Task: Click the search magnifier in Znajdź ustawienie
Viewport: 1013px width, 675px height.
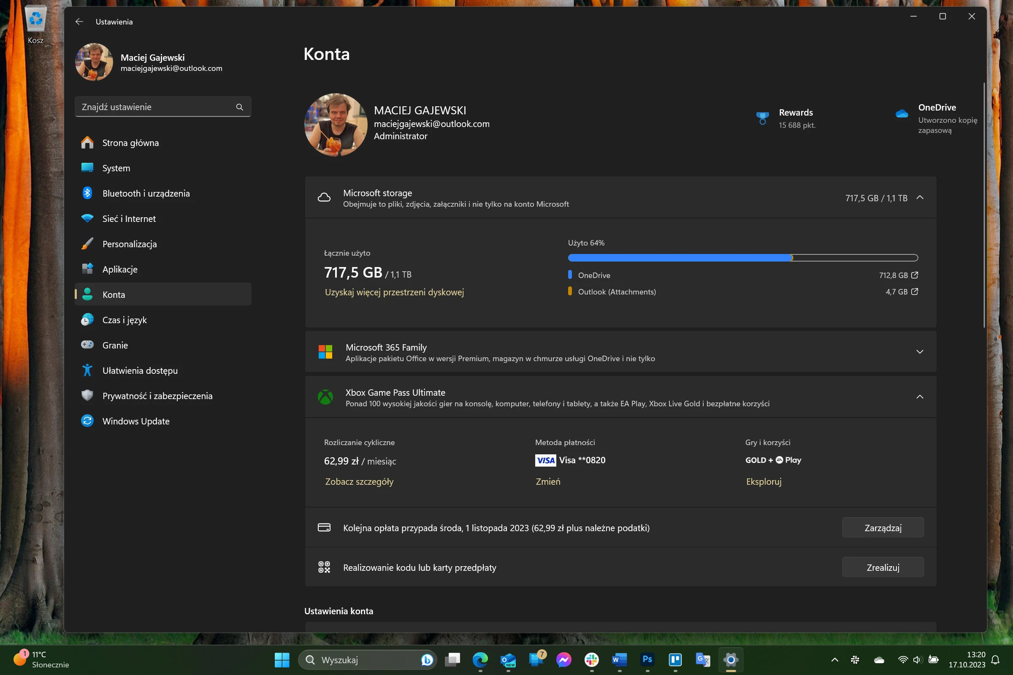Action: (239, 107)
